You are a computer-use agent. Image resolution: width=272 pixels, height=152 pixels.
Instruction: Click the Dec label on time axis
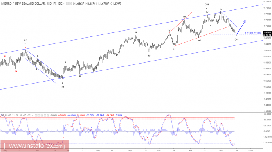(221, 150)
